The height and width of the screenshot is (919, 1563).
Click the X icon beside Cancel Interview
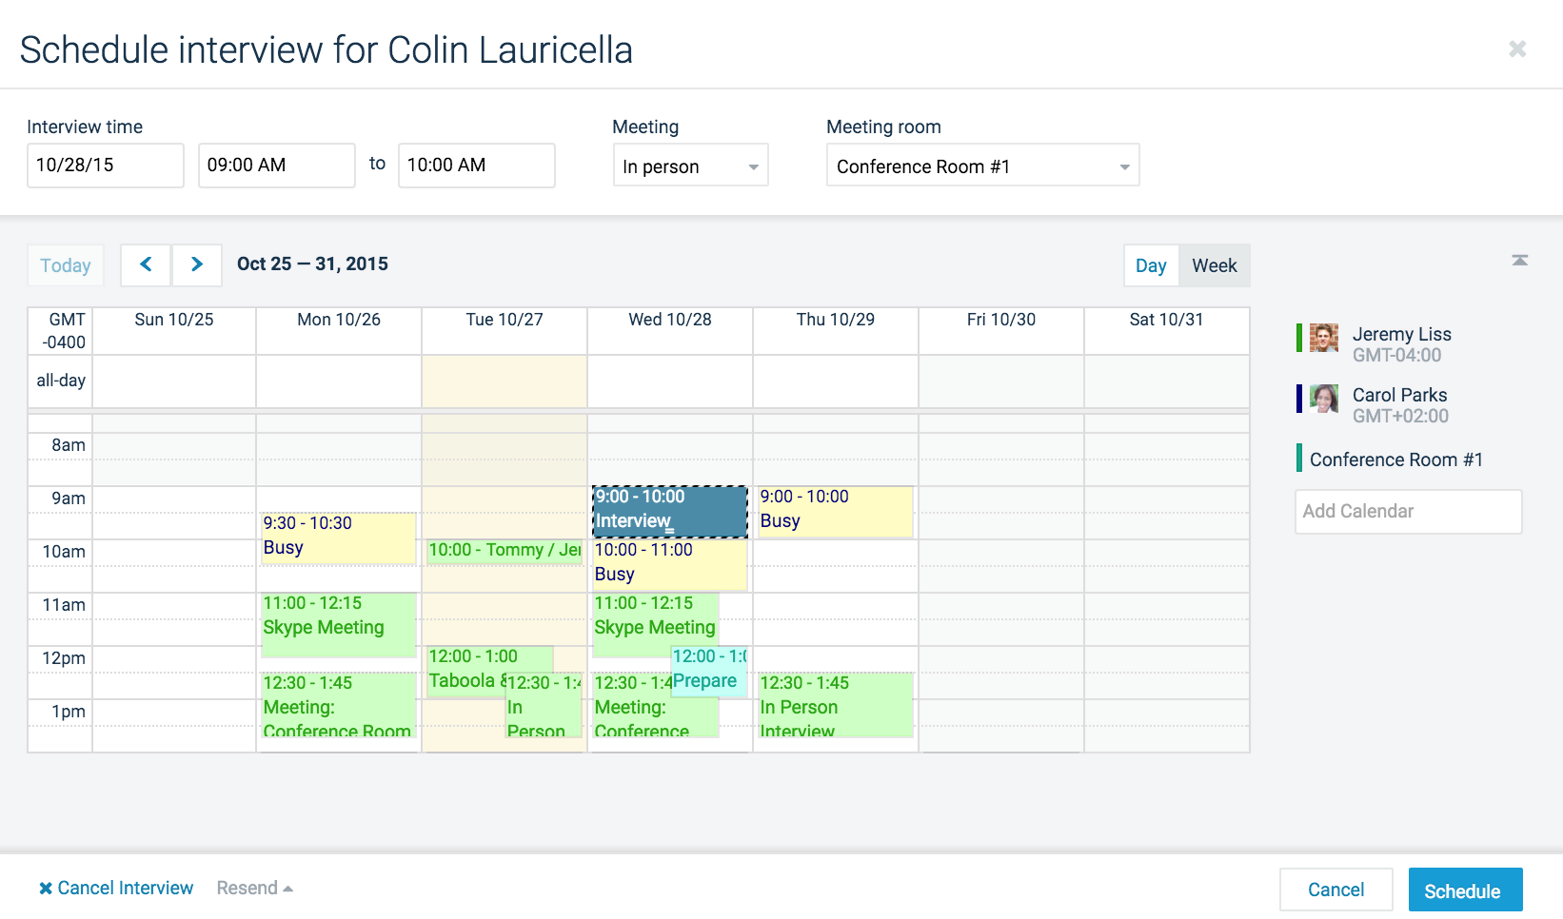click(44, 887)
